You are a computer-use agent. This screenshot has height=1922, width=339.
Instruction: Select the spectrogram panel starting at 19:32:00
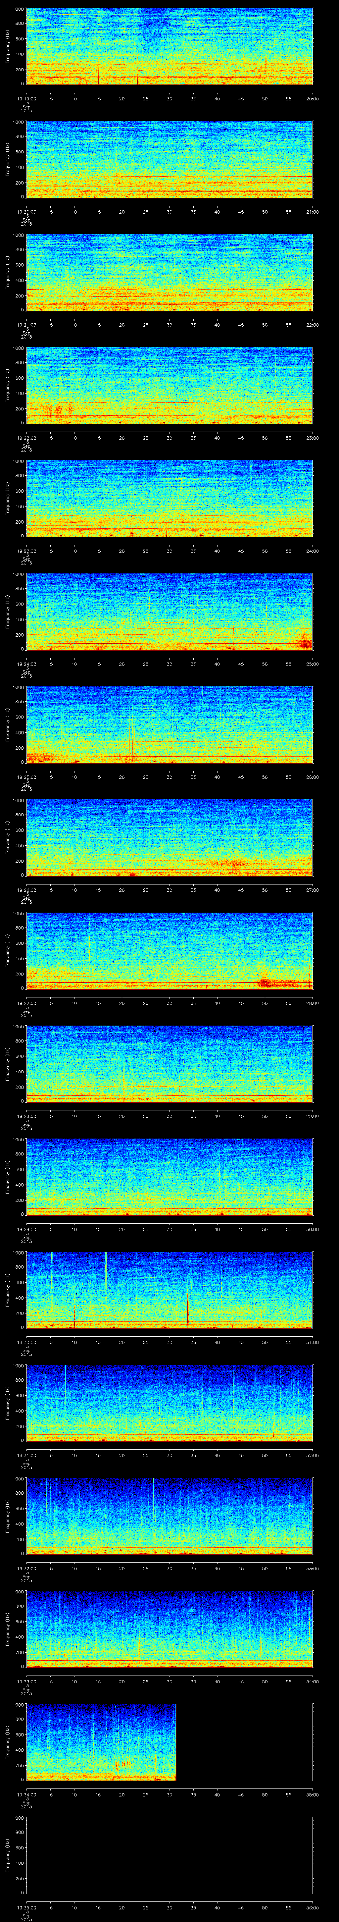169,1516
